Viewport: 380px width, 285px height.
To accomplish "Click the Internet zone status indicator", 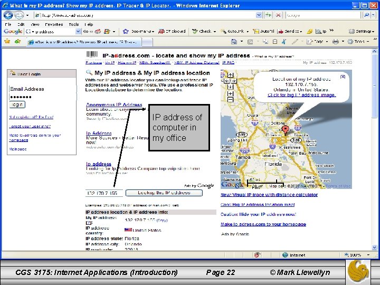I will click(294, 255).
